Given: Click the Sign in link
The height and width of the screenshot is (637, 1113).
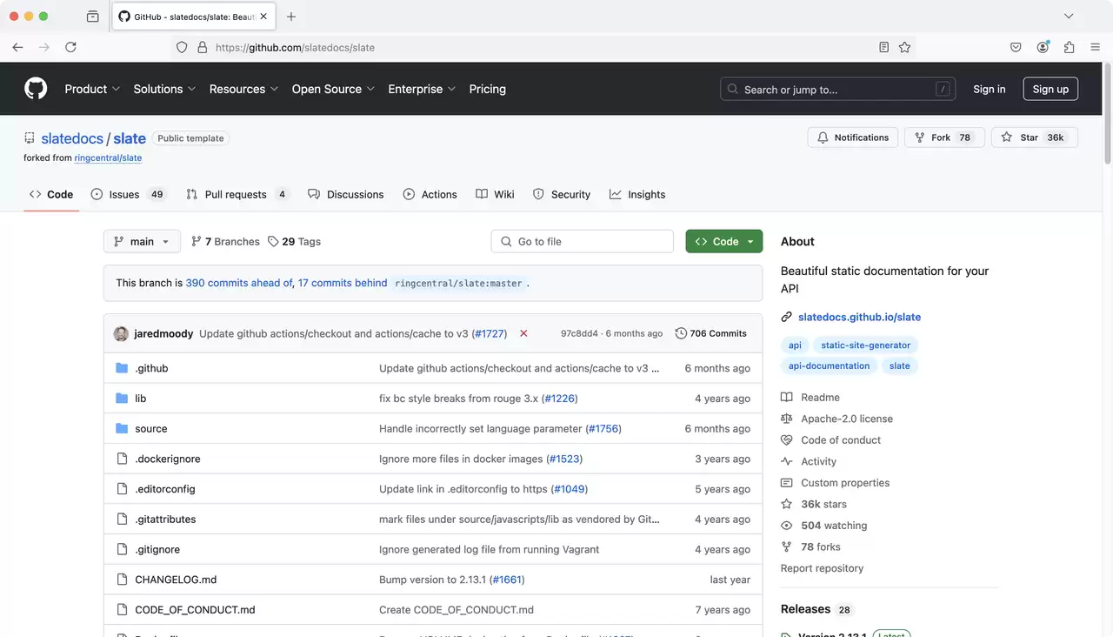Looking at the screenshot, I should pos(990,89).
